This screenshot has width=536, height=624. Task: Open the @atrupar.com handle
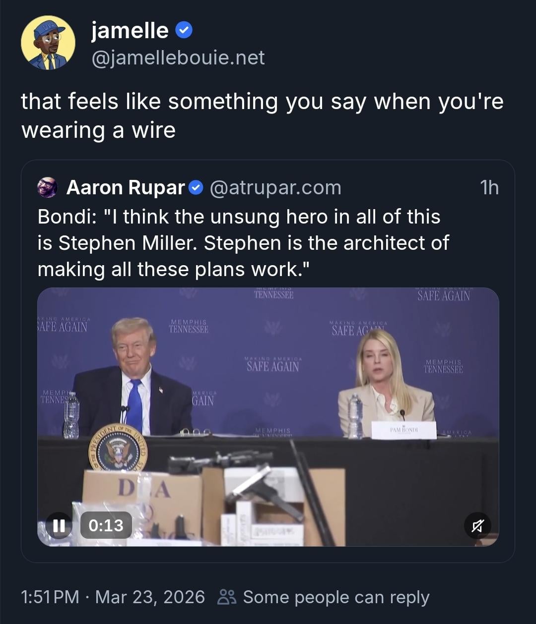275,188
